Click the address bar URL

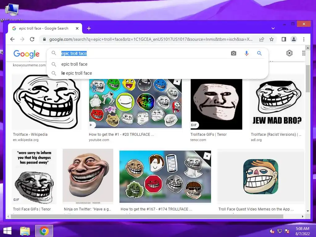[151, 39]
